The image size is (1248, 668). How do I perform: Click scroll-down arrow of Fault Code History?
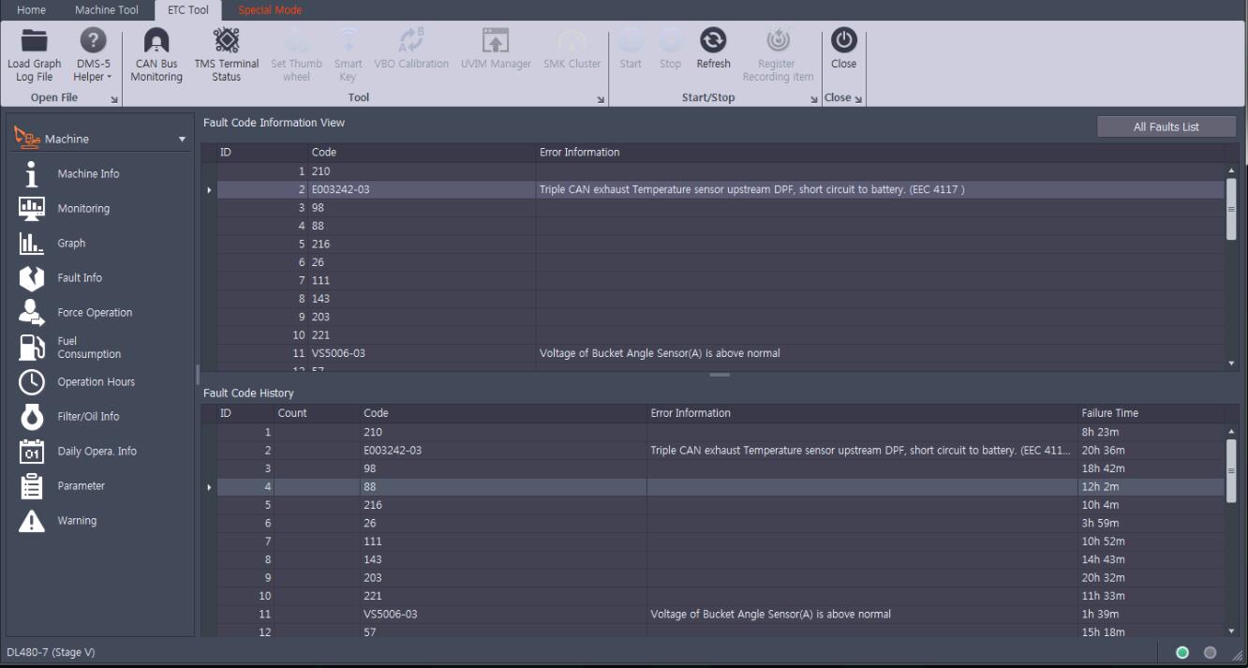(x=1231, y=631)
